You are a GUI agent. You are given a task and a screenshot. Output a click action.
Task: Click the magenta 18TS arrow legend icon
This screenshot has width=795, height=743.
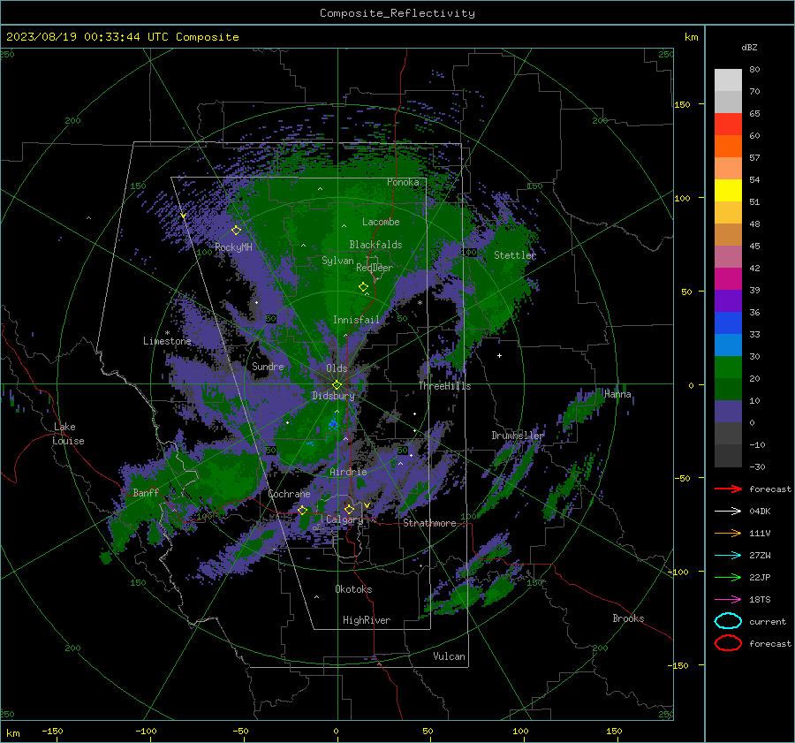(728, 600)
